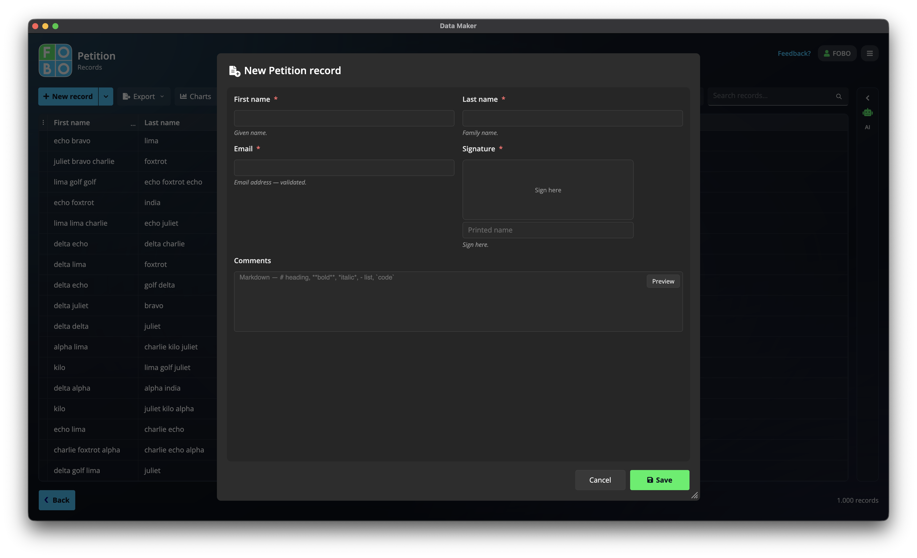Focus the Email input field
Image resolution: width=917 pixels, height=558 pixels.
344,168
